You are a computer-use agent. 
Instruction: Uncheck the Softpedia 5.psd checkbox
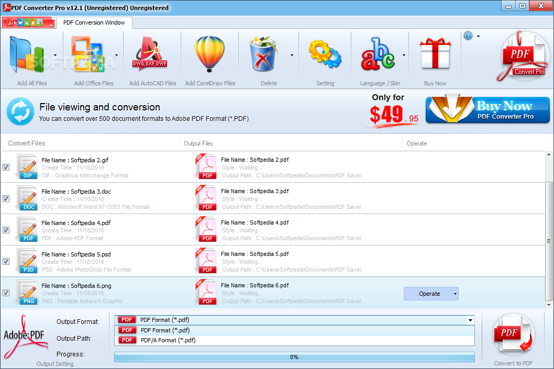(x=6, y=261)
